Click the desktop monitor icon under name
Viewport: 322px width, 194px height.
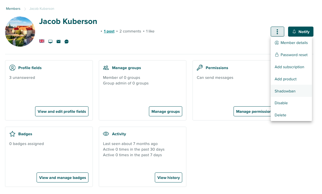click(x=50, y=41)
